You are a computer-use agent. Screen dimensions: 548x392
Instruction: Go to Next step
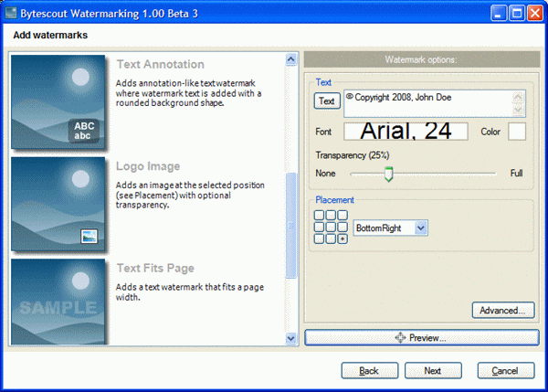(432, 370)
